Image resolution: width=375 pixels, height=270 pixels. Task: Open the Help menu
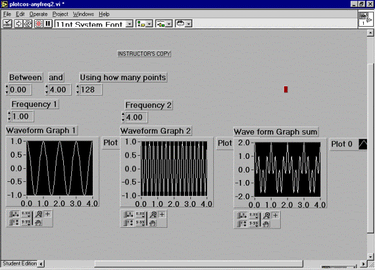pyautogui.click(x=104, y=14)
